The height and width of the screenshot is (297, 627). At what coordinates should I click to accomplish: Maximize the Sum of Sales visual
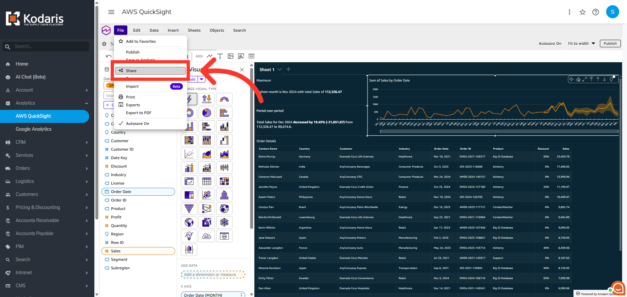tap(585, 79)
